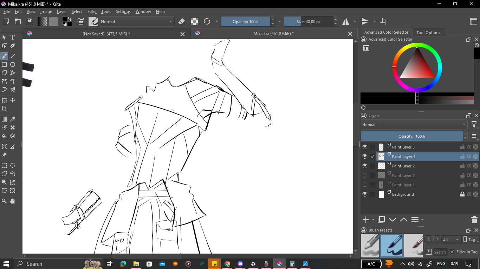Viewport: 480px width, 269px height.
Task: Choose the Ellipse shape tool
Action: [x=13, y=64]
